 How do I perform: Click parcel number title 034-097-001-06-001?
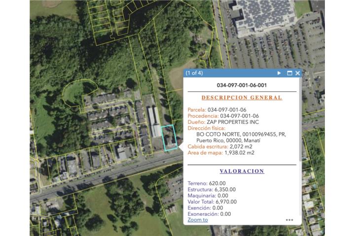tap(242, 86)
